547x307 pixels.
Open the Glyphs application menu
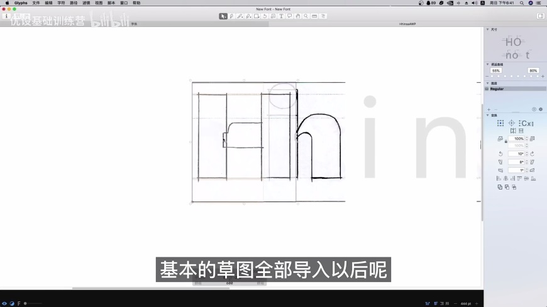point(21,3)
